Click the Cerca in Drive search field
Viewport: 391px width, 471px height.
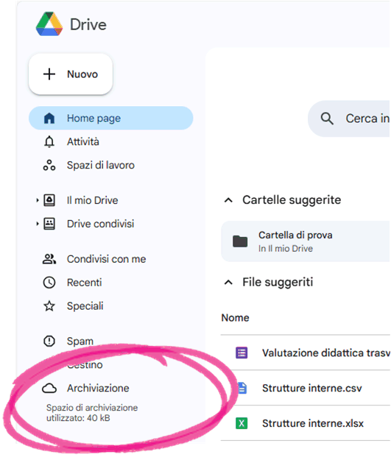349,118
